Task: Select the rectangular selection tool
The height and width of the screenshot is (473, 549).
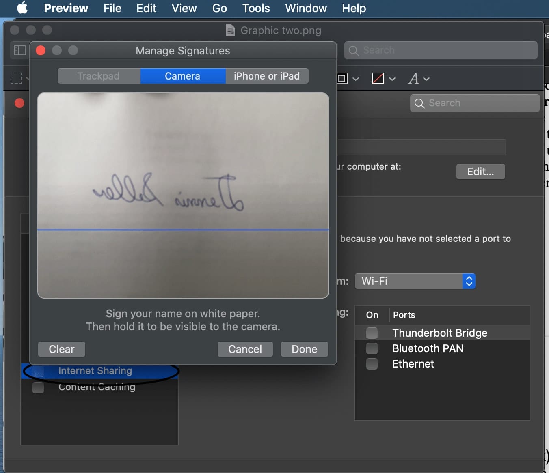Action: [x=16, y=78]
